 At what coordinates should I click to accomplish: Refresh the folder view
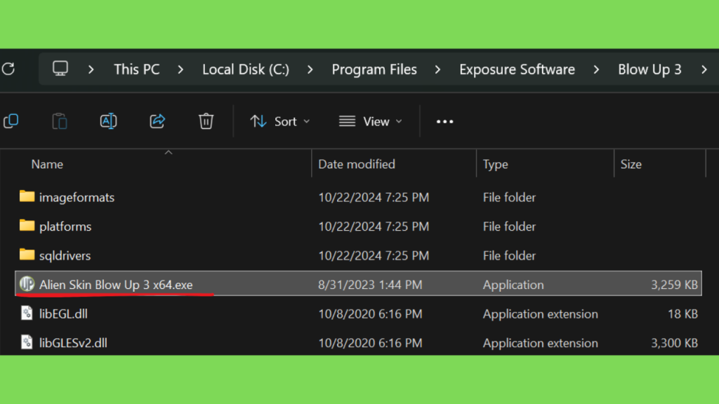(8, 69)
